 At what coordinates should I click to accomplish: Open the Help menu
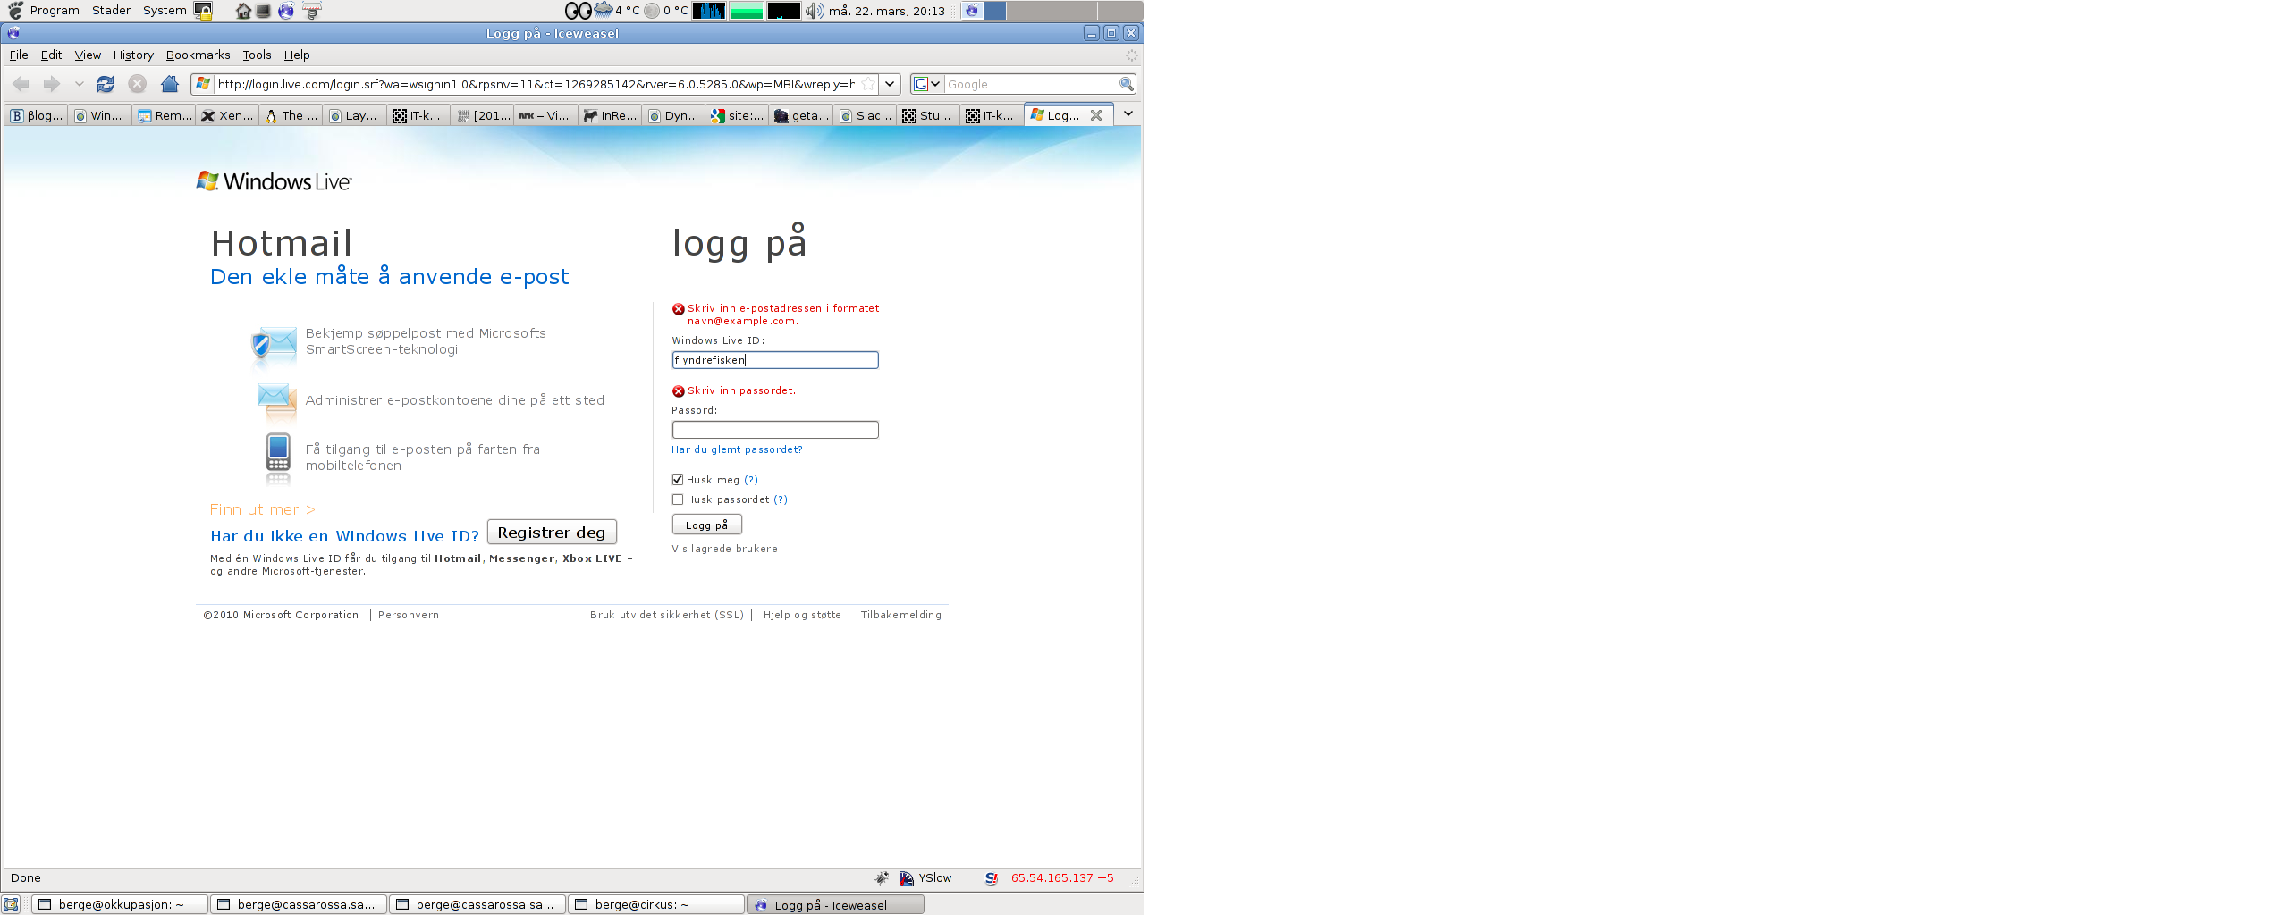[297, 55]
